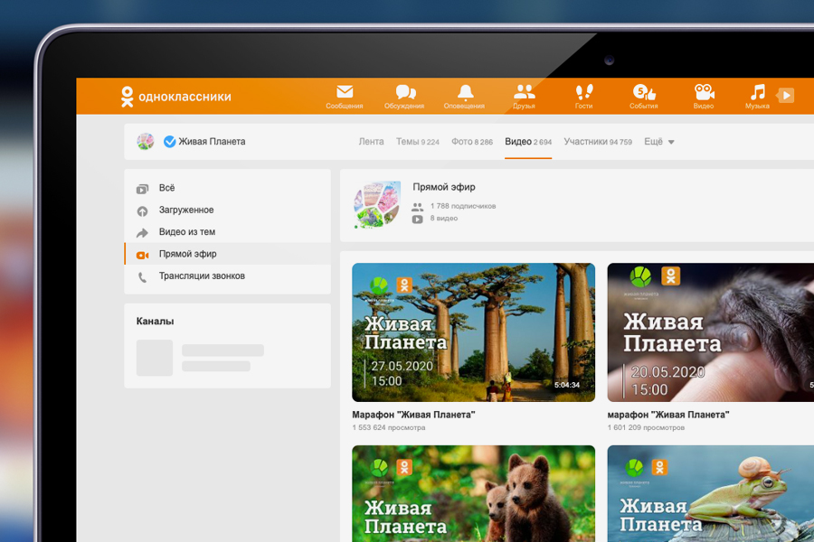Open Музыка note icon
The image size is (814, 542).
click(757, 92)
